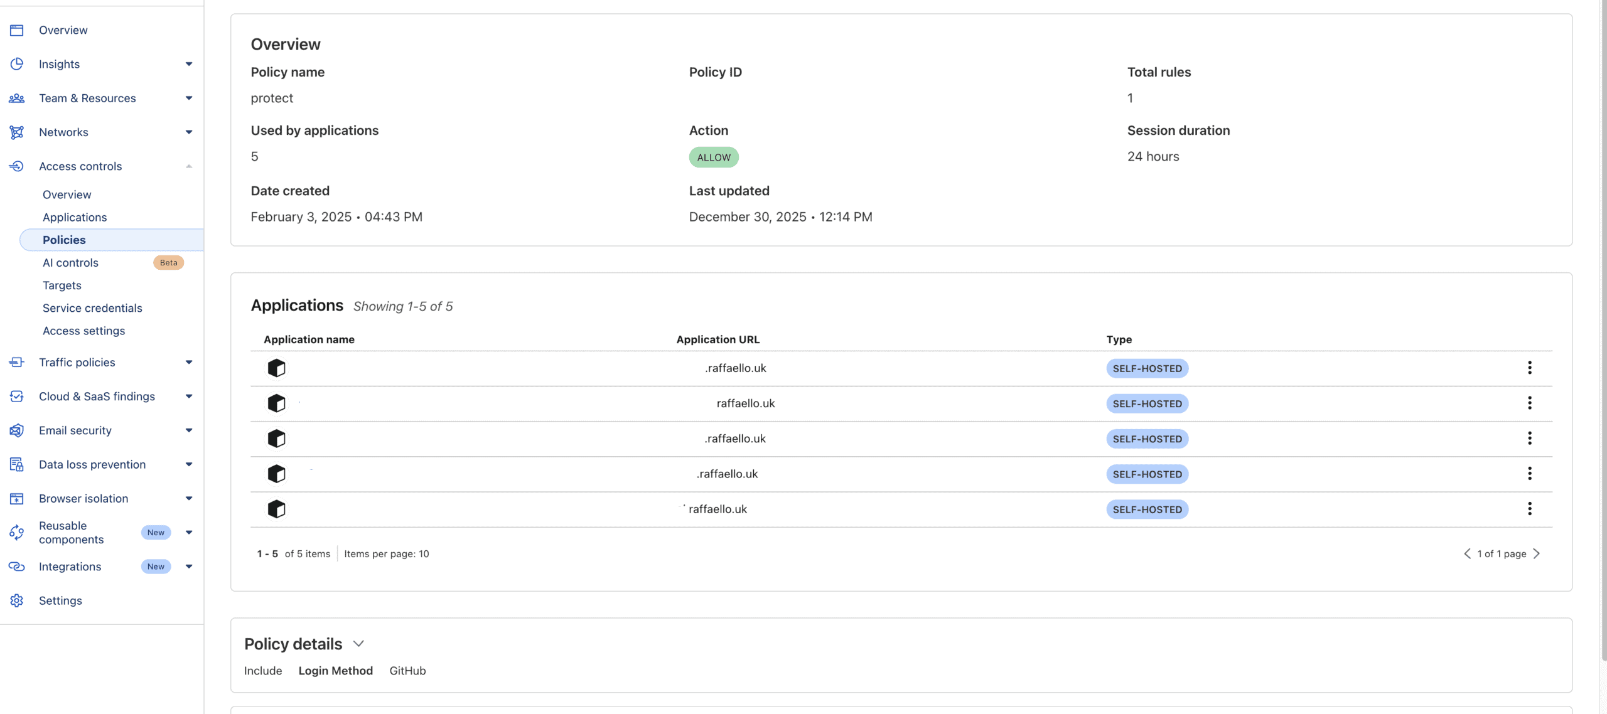Click the cube icon in the third application row
The image size is (1607, 714).
tap(276, 438)
